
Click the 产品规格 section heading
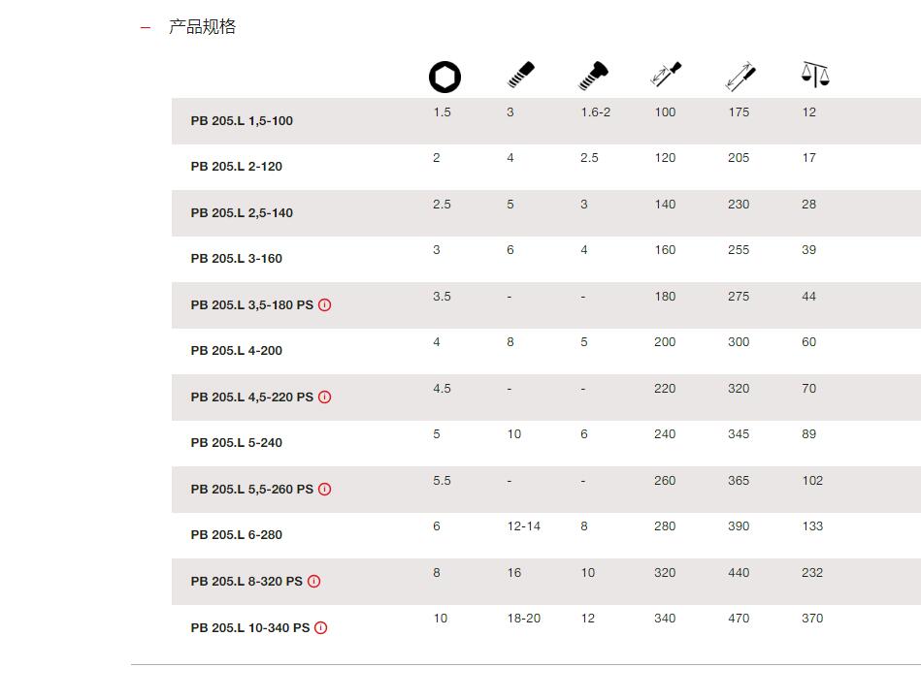click(203, 27)
